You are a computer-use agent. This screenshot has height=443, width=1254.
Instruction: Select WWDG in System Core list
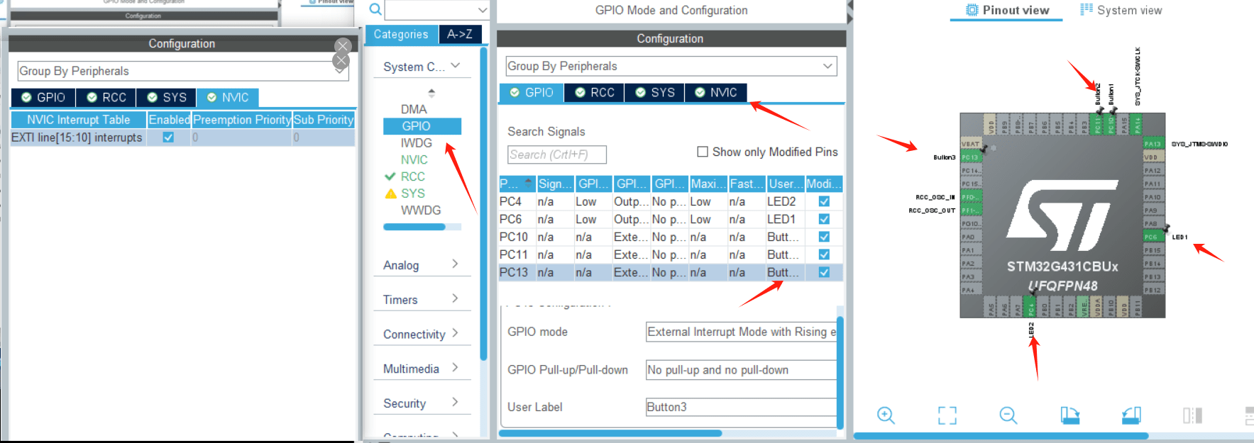coord(421,211)
